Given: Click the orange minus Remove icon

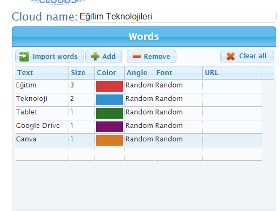Looking at the screenshot, I should pyautogui.click(x=136, y=57).
